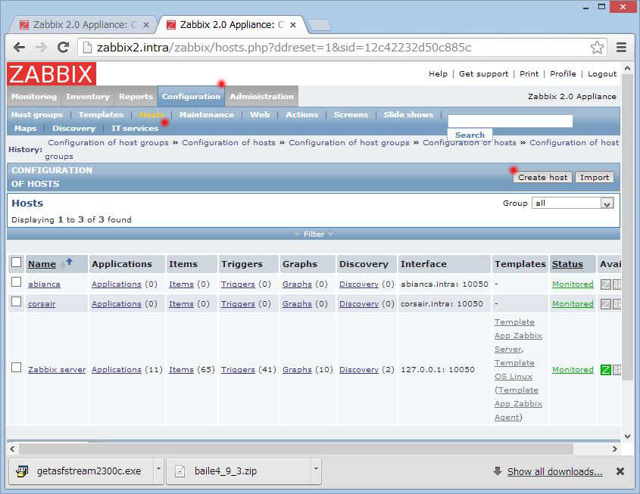Click abianca Zabbix agent availability icon
The image size is (640, 494).
(606, 284)
